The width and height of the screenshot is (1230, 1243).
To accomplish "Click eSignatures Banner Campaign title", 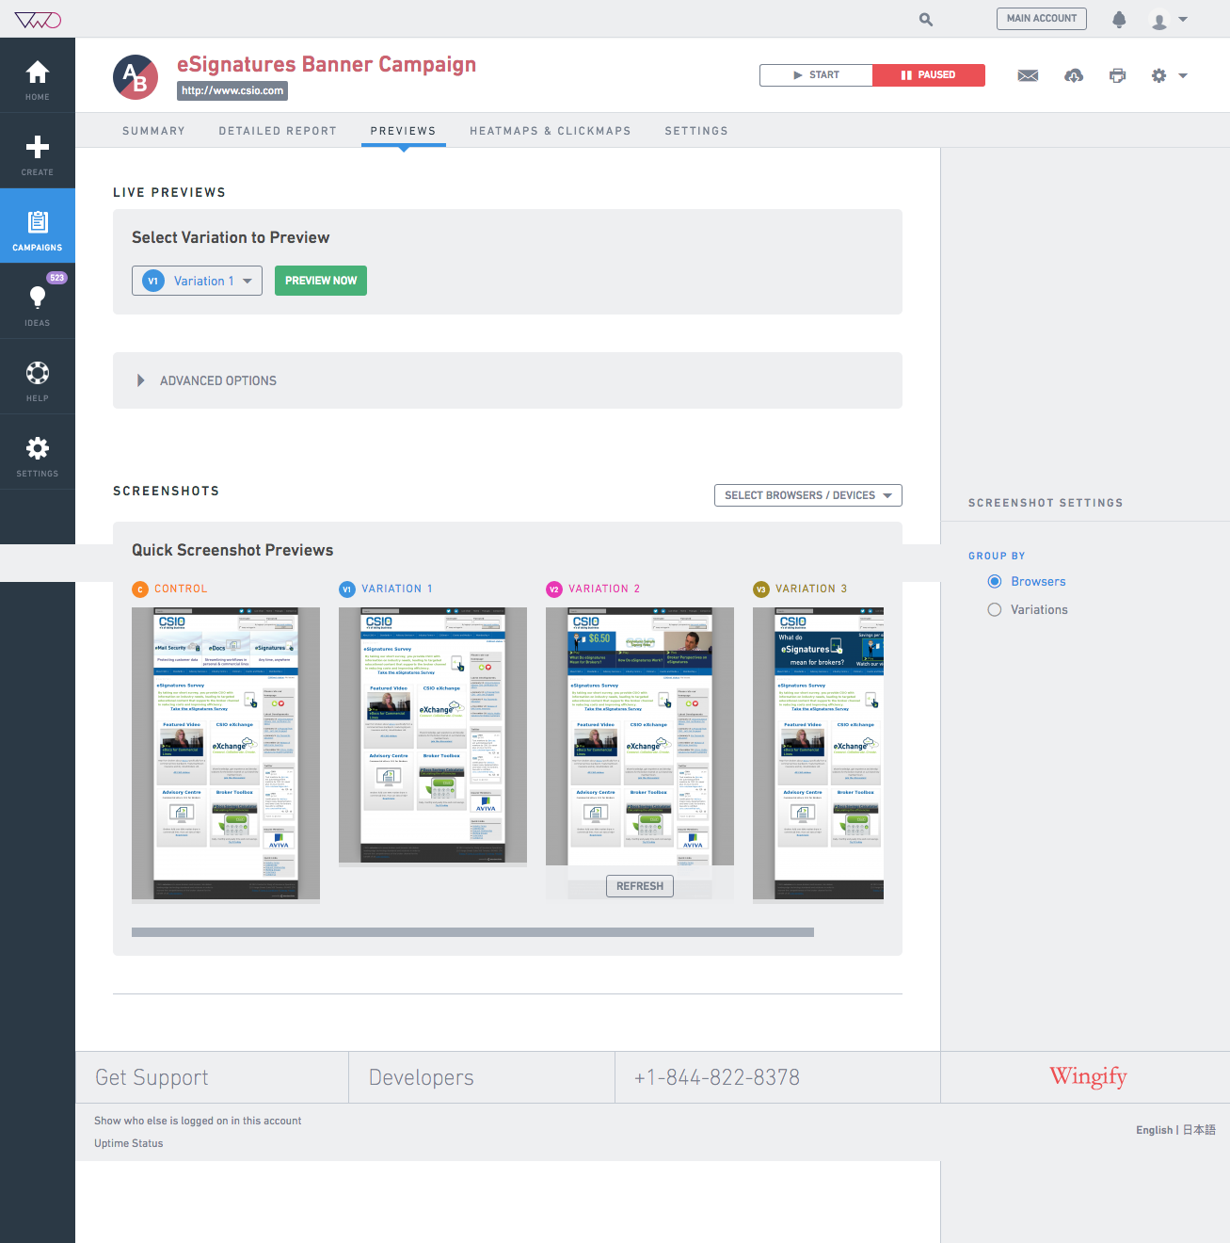I will click(327, 64).
